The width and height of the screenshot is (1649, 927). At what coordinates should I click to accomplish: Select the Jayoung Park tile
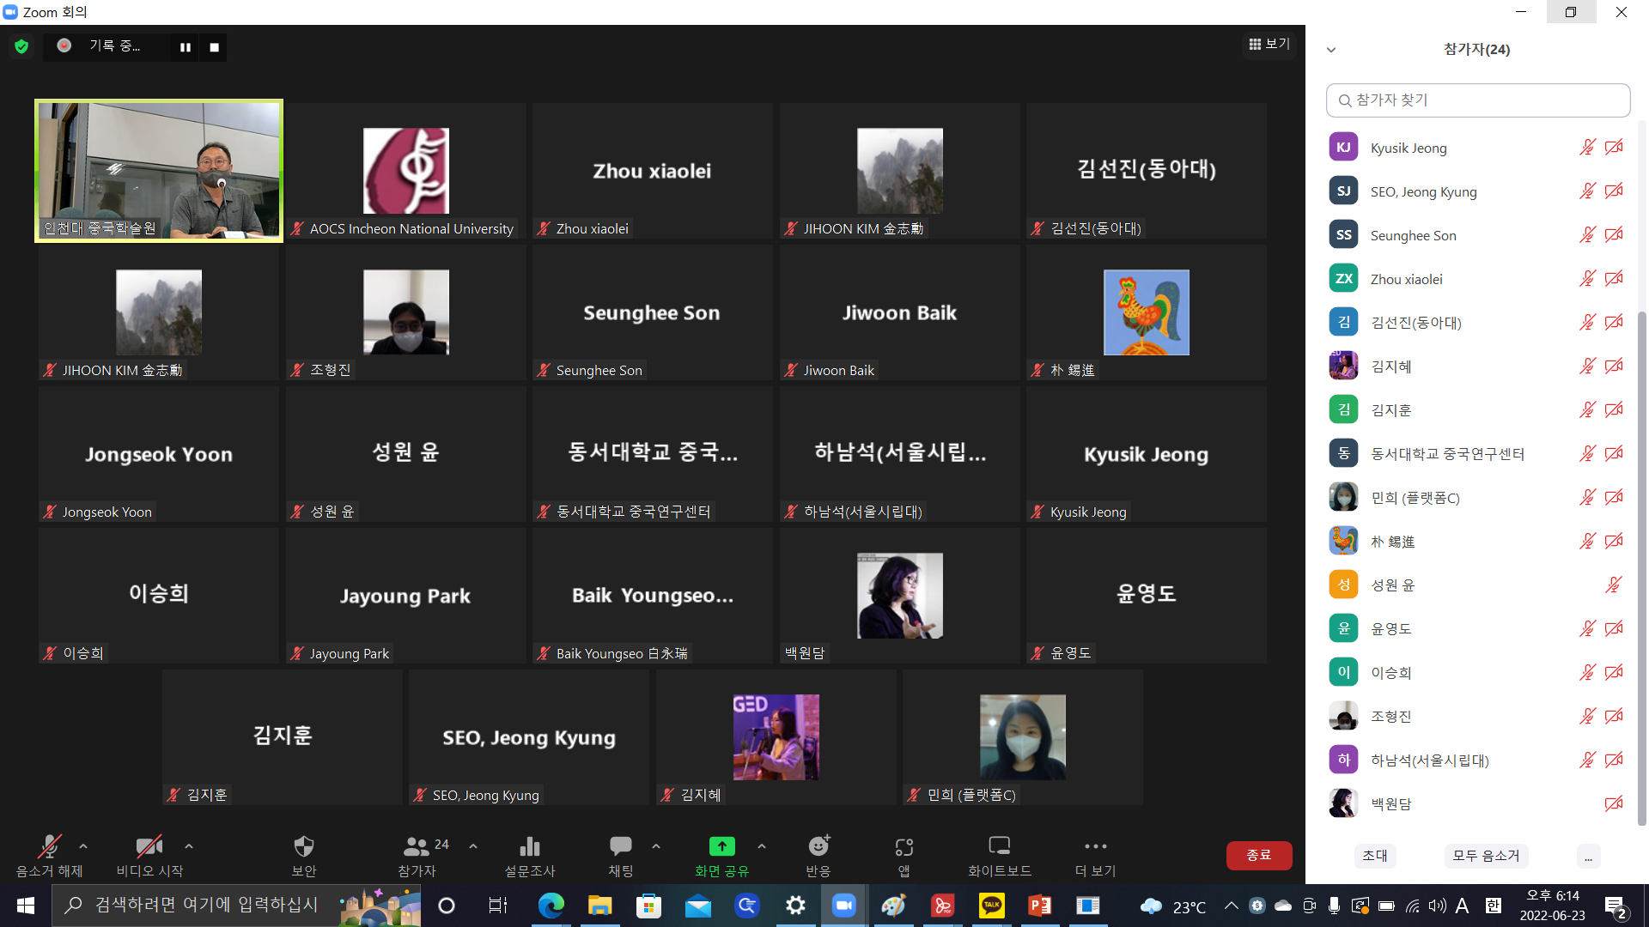click(x=406, y=596)
